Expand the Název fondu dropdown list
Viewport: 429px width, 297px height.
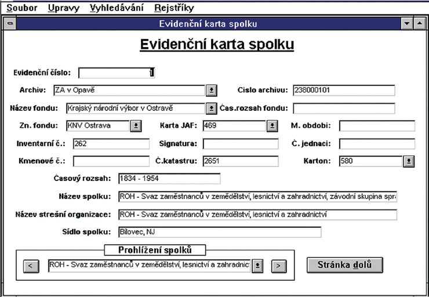[212, 108]
